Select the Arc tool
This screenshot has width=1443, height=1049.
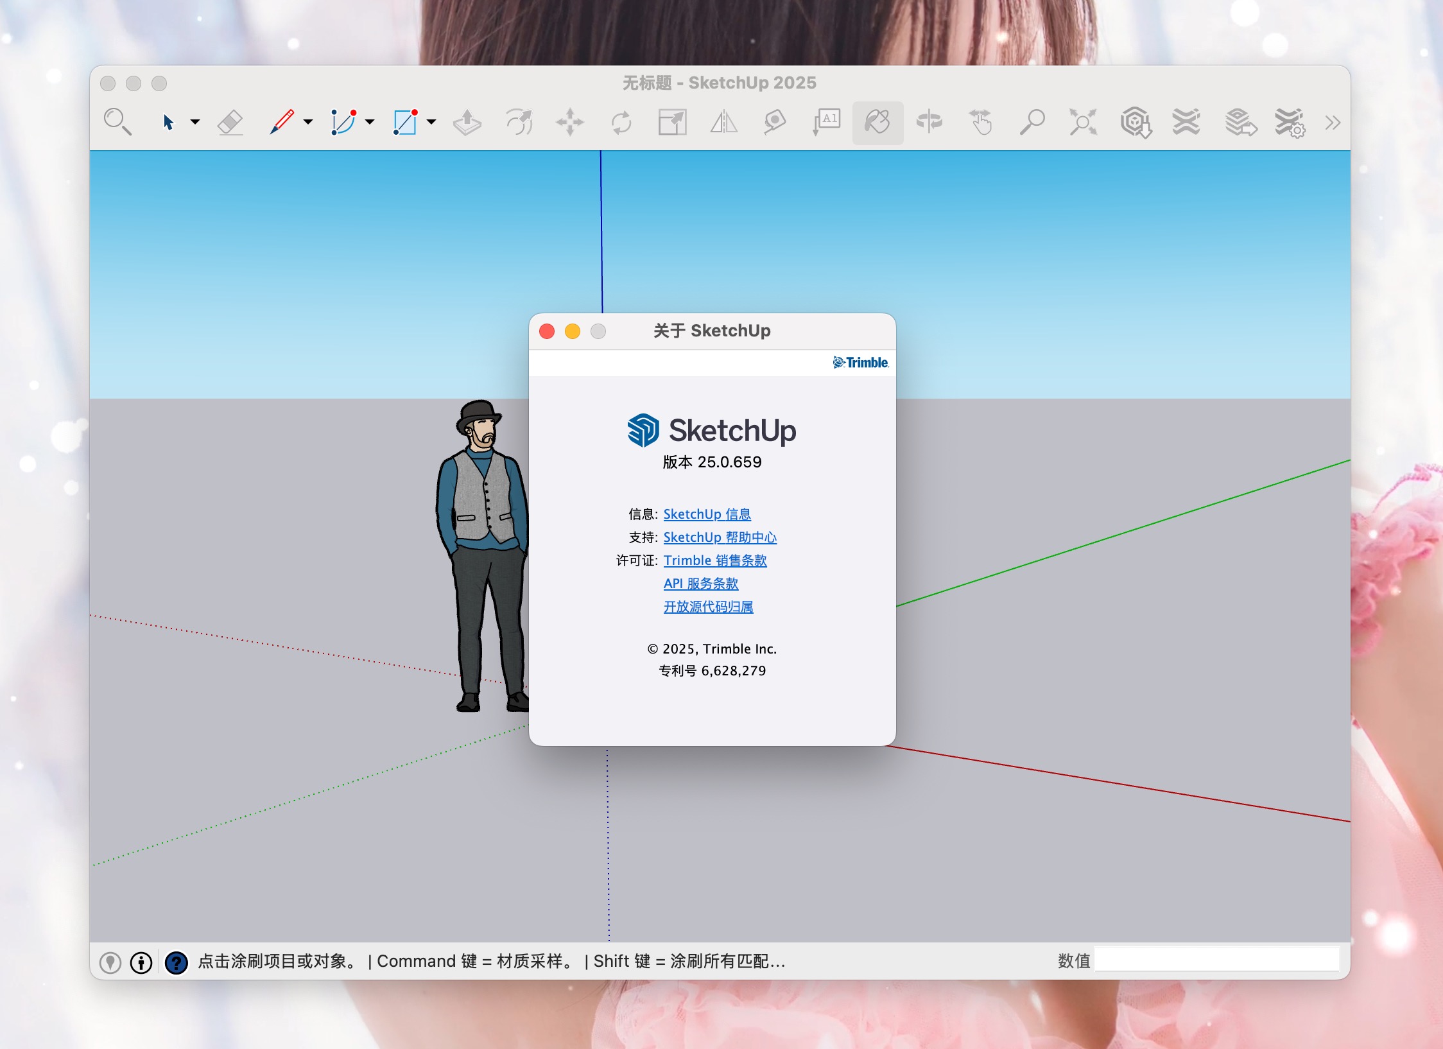point(343,122)
